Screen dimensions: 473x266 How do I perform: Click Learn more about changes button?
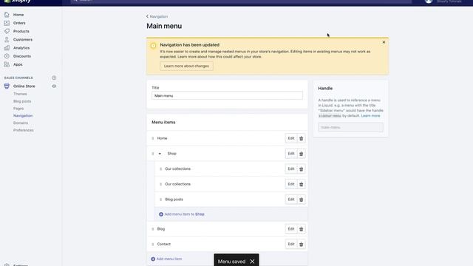coord(186,66)
